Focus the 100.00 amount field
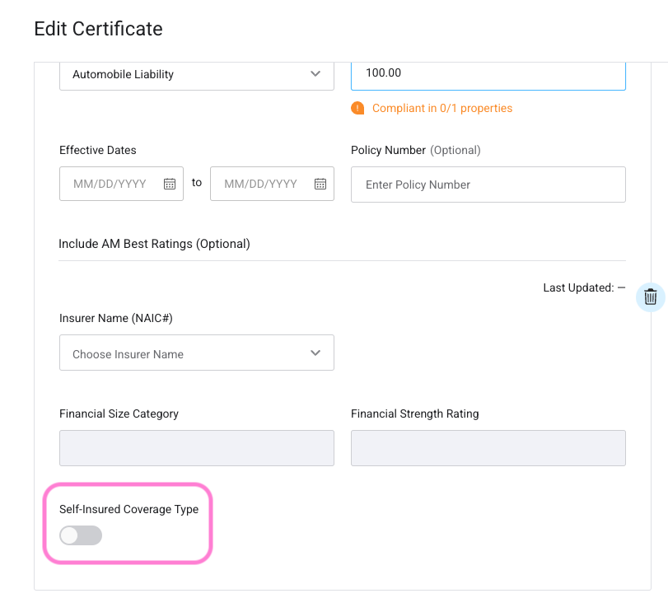This screenshot has width=668, height=598. point(488,73)
